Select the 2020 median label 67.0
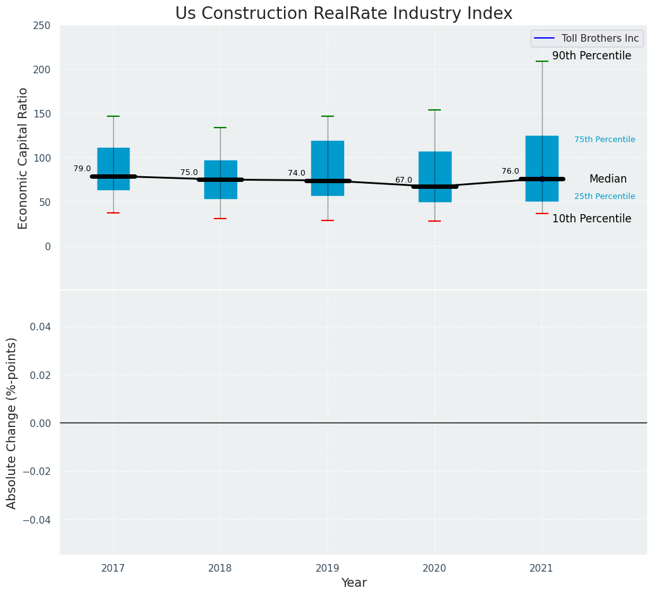 click(x=404, y=180)
